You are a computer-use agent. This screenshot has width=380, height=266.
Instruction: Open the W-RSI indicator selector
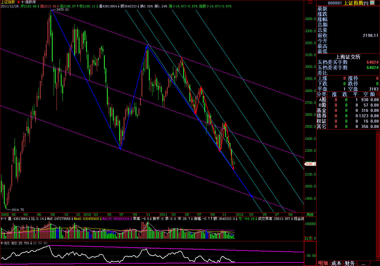point(6,243)
